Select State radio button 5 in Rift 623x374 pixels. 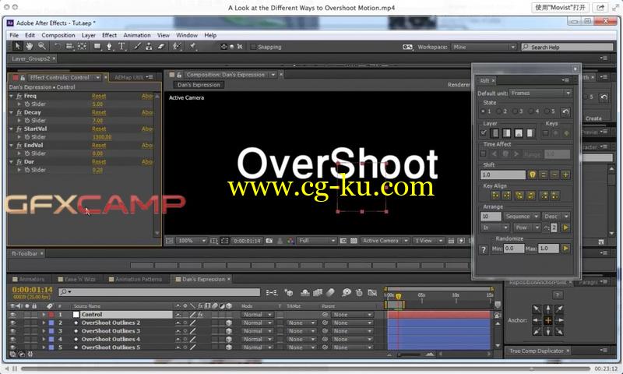tap(547, 111)
